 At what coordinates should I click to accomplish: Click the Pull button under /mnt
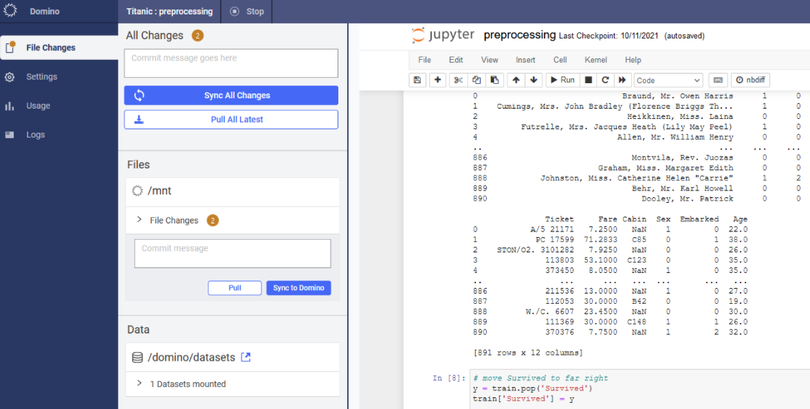coord(235,288)
